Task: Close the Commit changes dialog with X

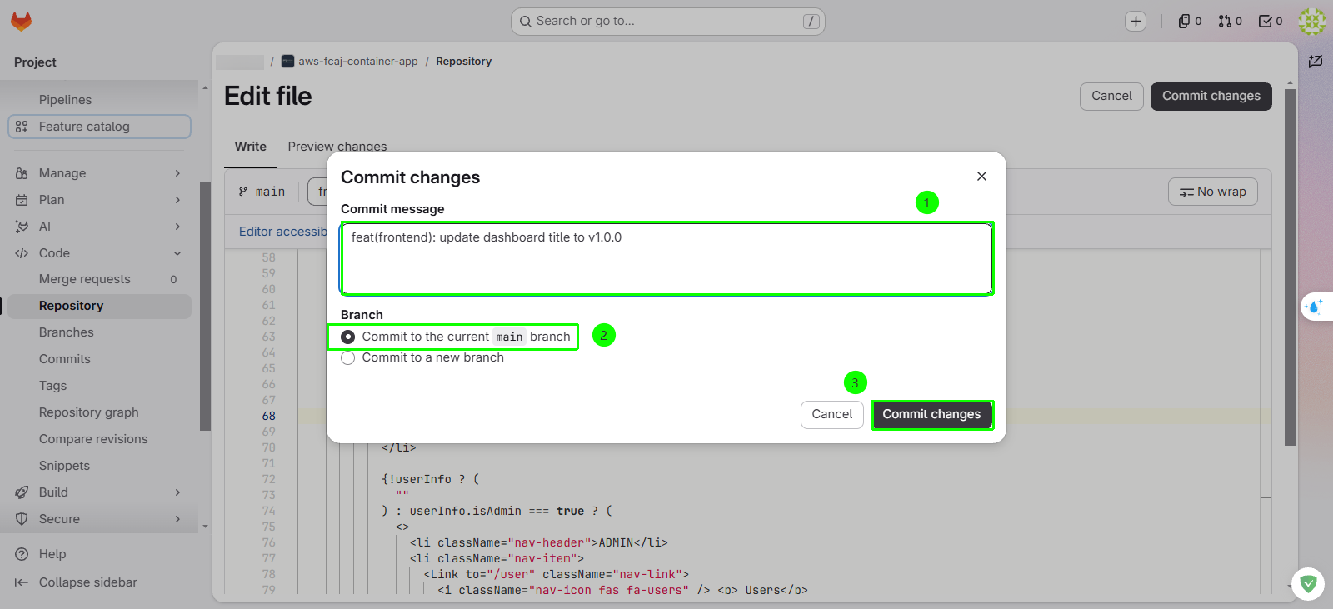Action: click(981, 176)
